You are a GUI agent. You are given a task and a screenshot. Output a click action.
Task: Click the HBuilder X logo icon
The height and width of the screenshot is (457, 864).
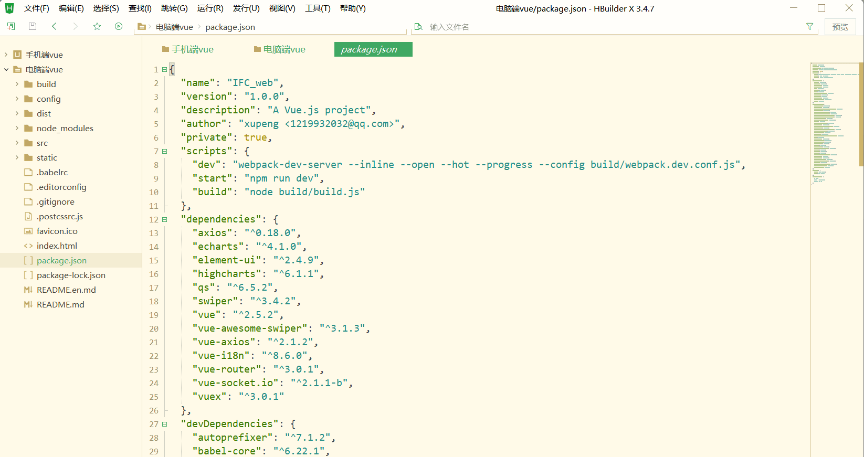coord(9,8)
